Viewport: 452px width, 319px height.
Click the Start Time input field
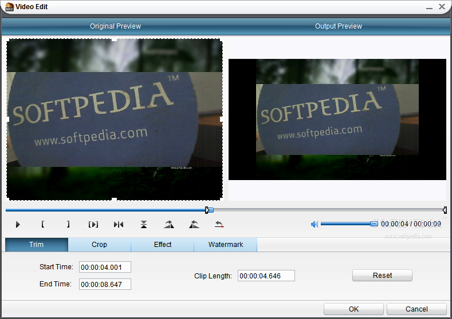click(105, 267)
